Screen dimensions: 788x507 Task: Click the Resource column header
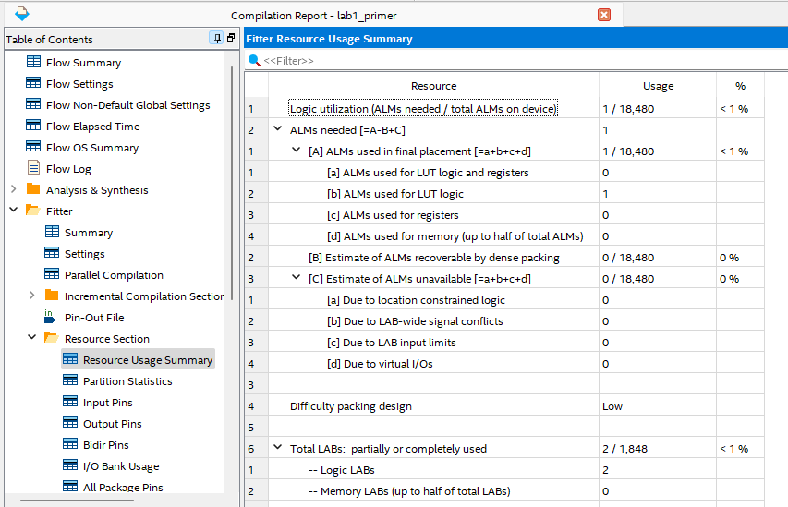433,86
